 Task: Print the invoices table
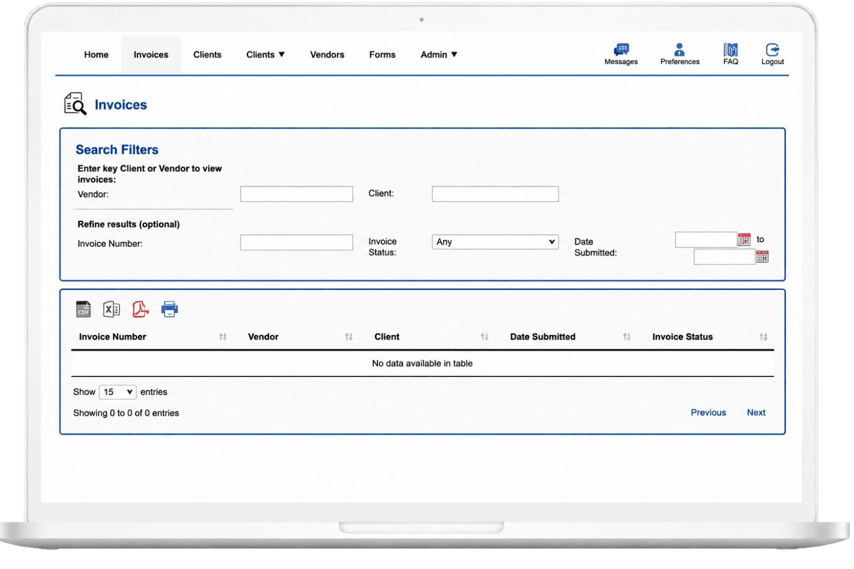click(x=170, y=309)
